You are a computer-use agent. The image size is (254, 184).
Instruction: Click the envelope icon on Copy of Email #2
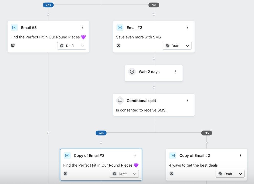coord(173,155)
